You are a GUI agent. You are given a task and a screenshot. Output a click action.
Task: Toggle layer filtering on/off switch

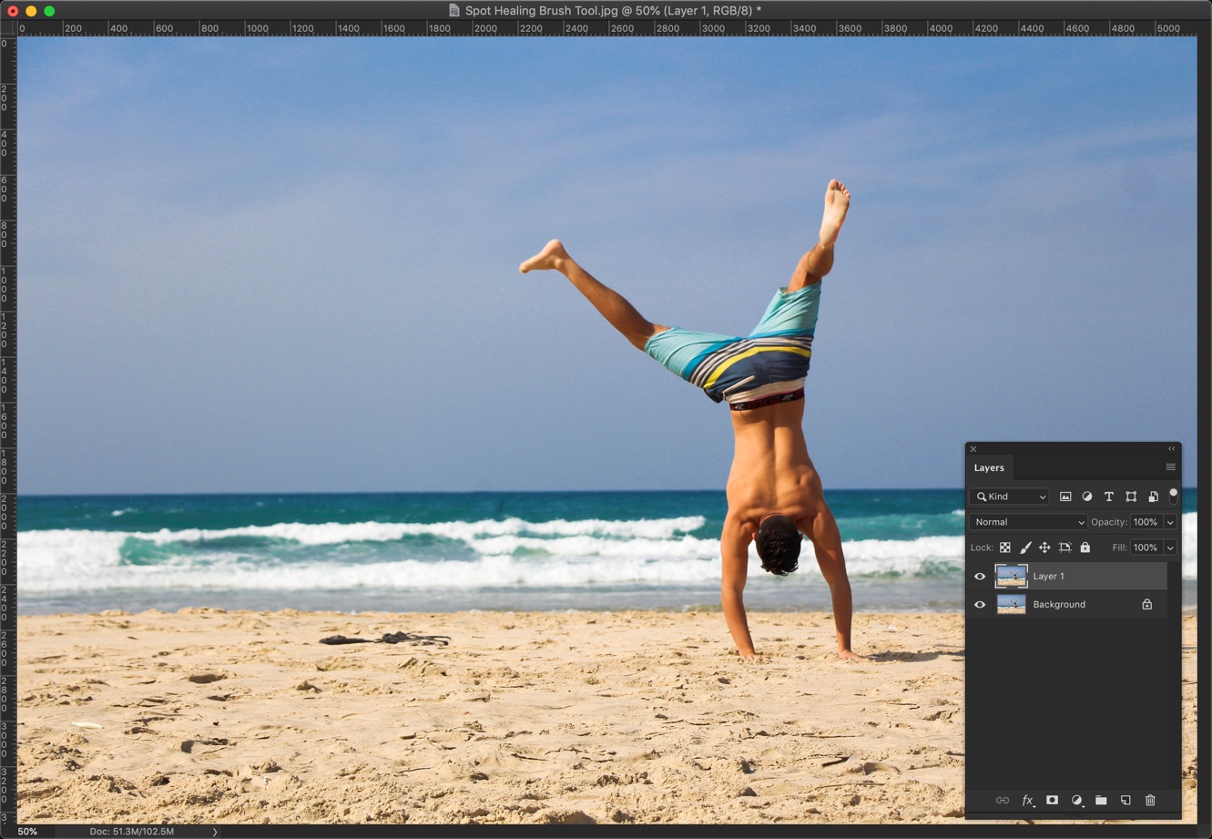(1173, 496)
